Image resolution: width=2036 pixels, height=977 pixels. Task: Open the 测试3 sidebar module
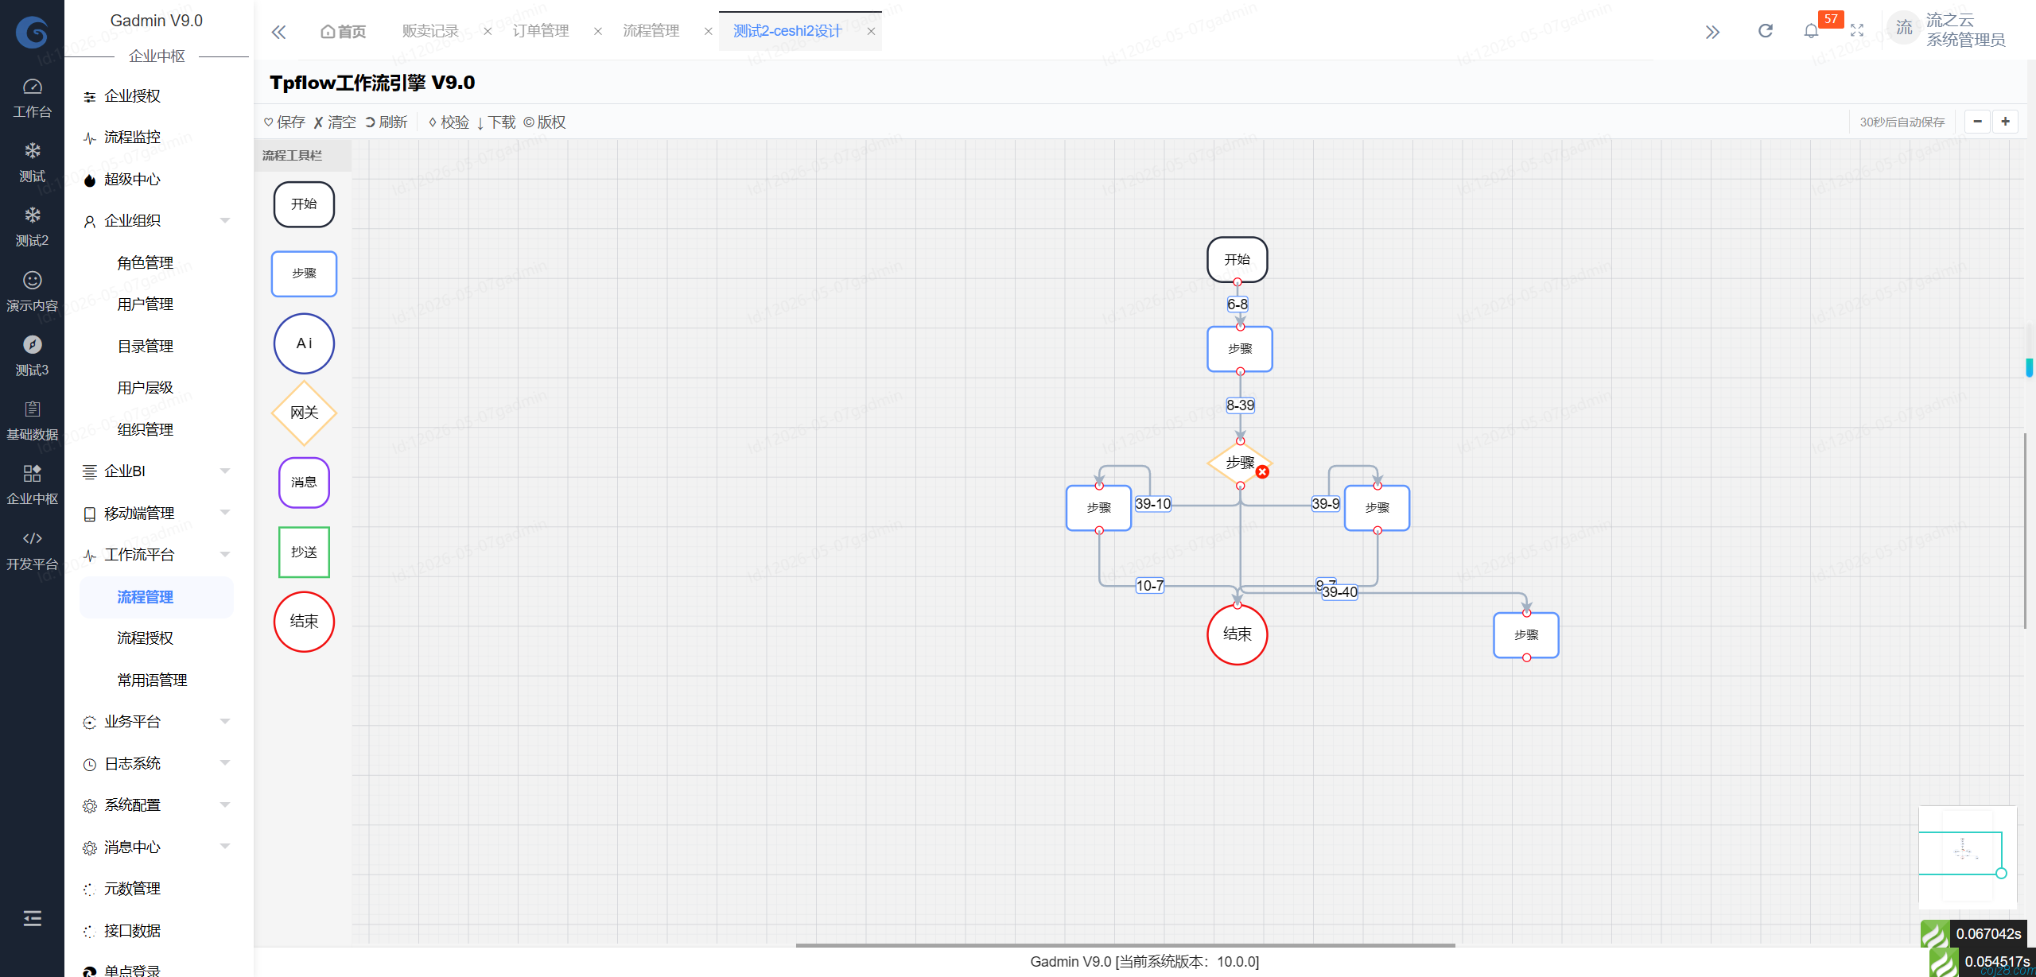[32, 356]
